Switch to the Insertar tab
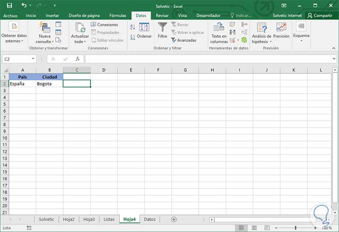This screenshot has width=339, height=232. point(52,16)
